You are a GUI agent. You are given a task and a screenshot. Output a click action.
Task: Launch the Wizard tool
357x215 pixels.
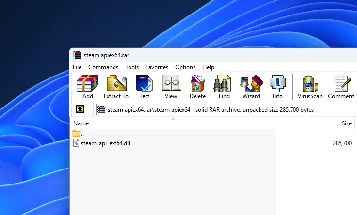[251, 87]
